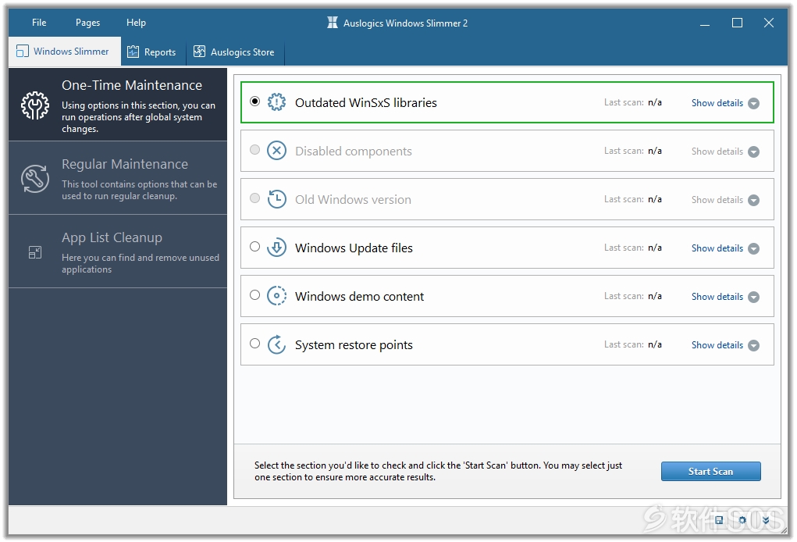Click the Regular Maintenance wrench icon

coord(35,179)
